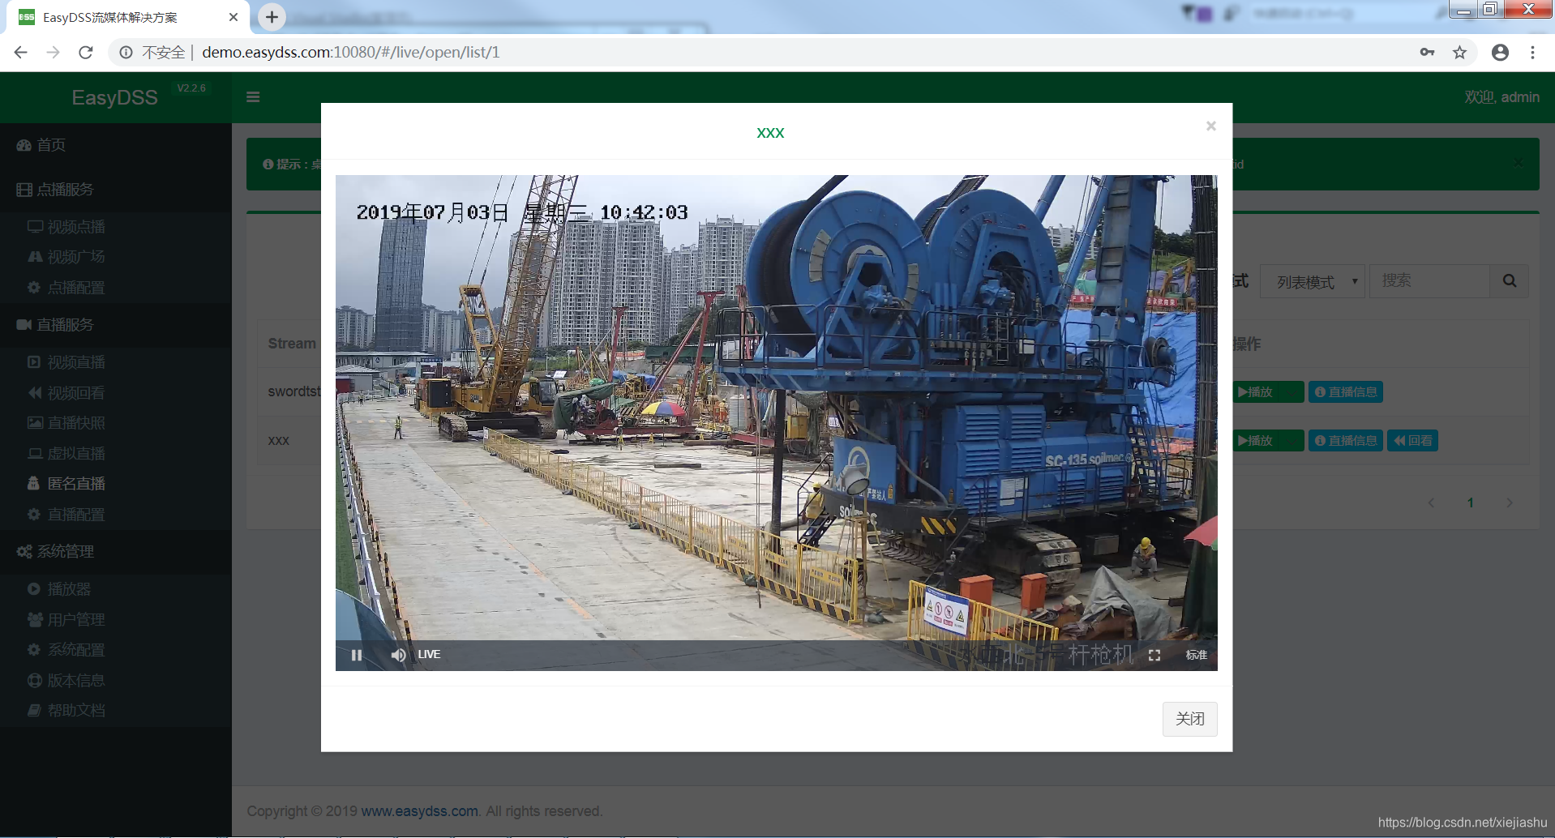Select page 1 in pagination
1555x838 pixels.
1470,503
